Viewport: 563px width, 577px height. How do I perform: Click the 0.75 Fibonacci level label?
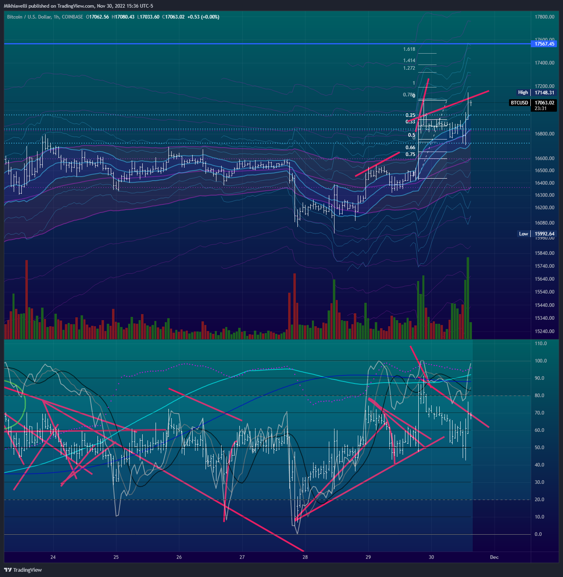(410, 154)
